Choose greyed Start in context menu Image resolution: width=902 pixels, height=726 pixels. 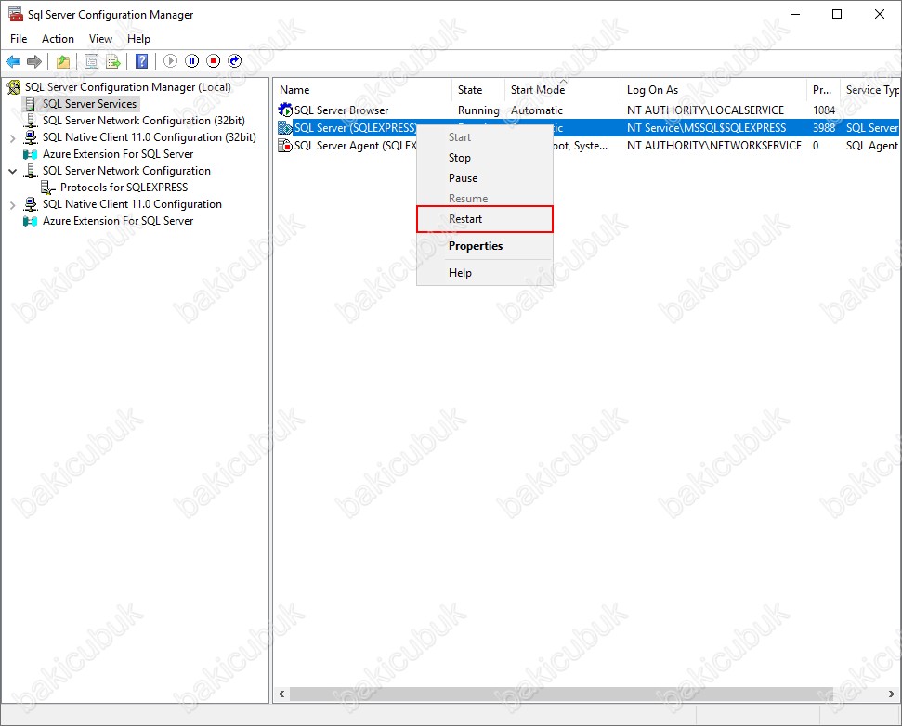coord(484,137)
